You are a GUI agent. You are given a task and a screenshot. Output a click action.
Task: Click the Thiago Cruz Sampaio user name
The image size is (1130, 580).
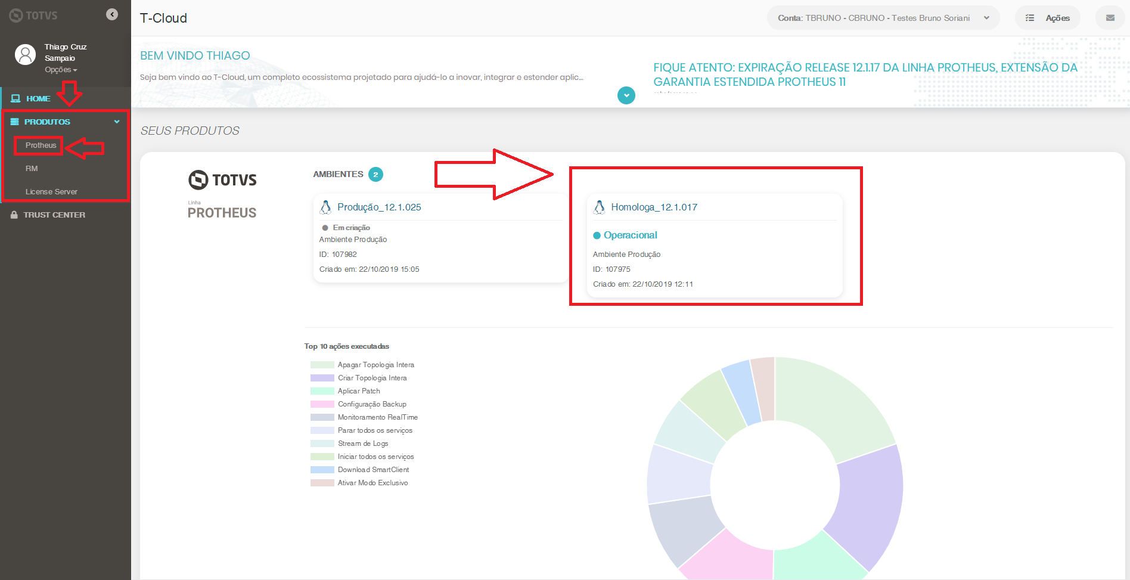tap(66, 52)
